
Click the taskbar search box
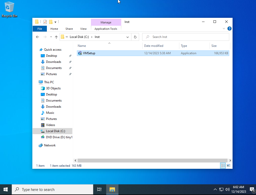tap(52, 189)
